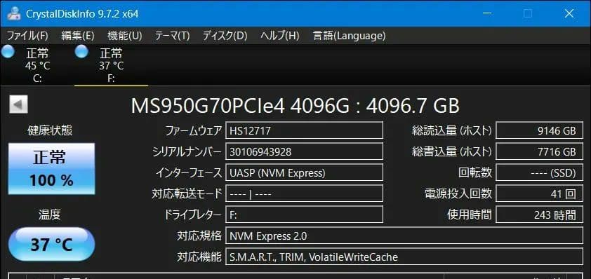Image resolution: width=591 pixels, height=279 pixels.
Task: Click the ドライブレター label
Action: [192, 215]
